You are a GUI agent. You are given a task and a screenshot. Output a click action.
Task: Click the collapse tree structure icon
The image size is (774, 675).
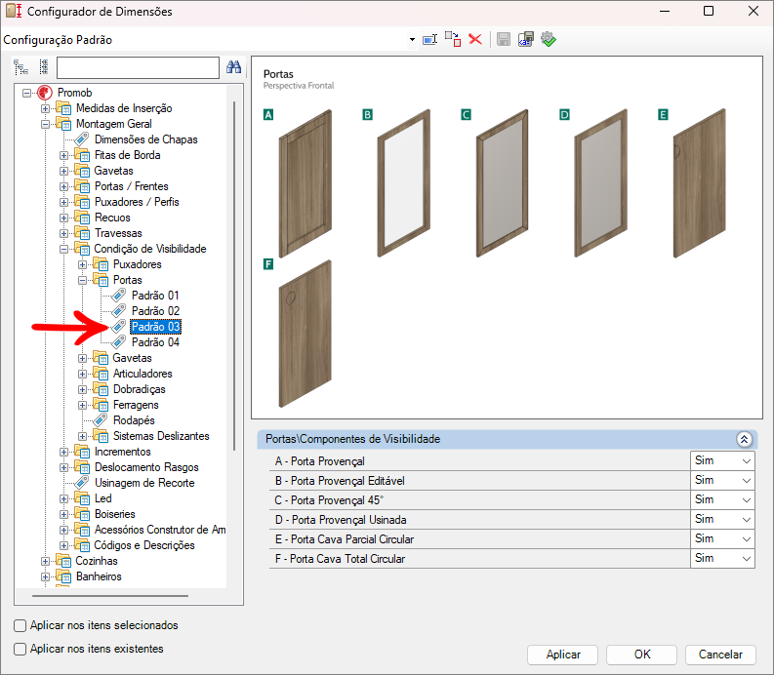[44, 67]
